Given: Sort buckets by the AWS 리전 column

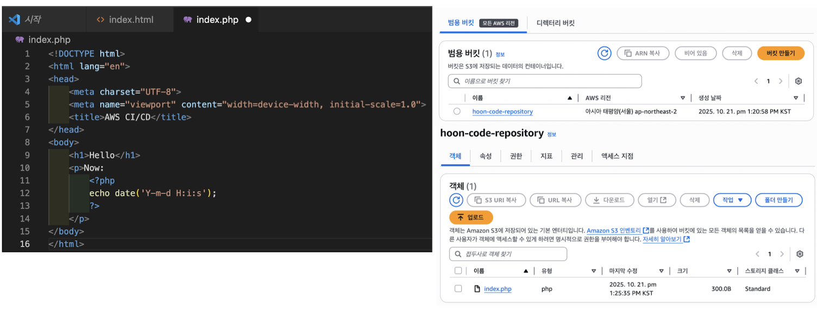Looking at the screenshot, I should click(x=683, y=98).
